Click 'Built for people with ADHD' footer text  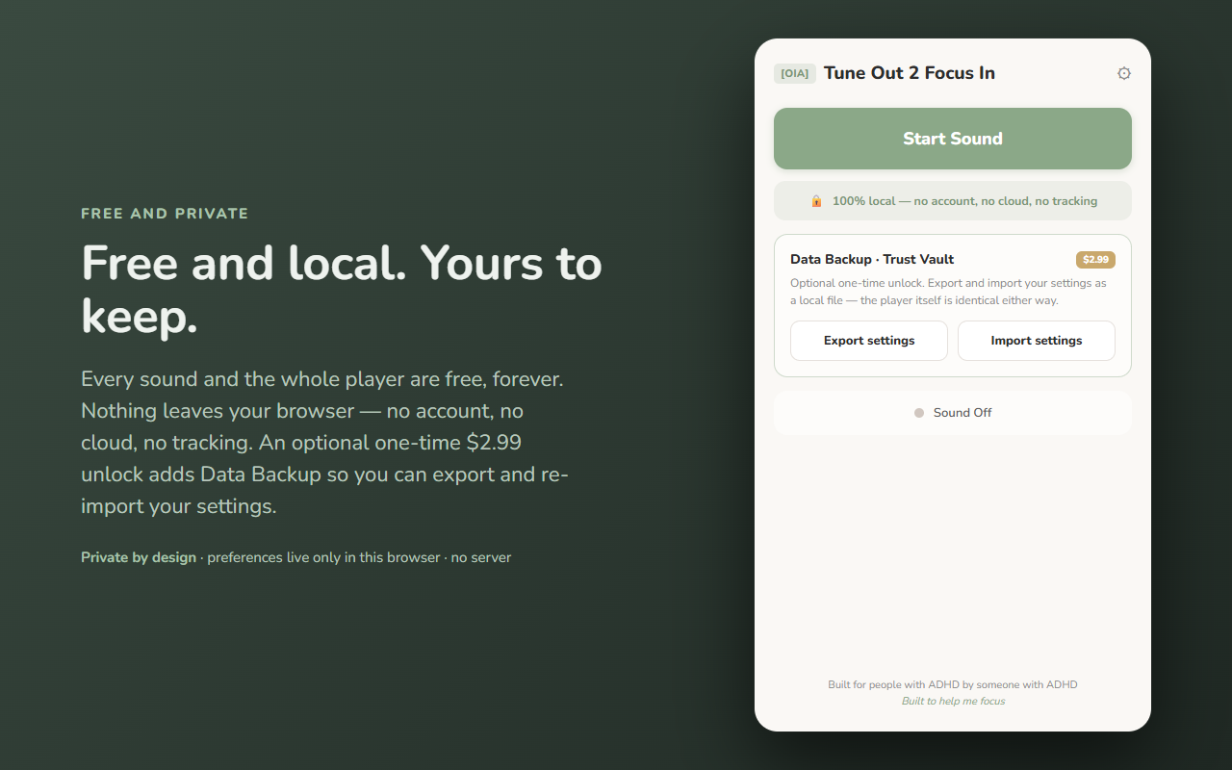pyautogui.click(x=953, y=684)
